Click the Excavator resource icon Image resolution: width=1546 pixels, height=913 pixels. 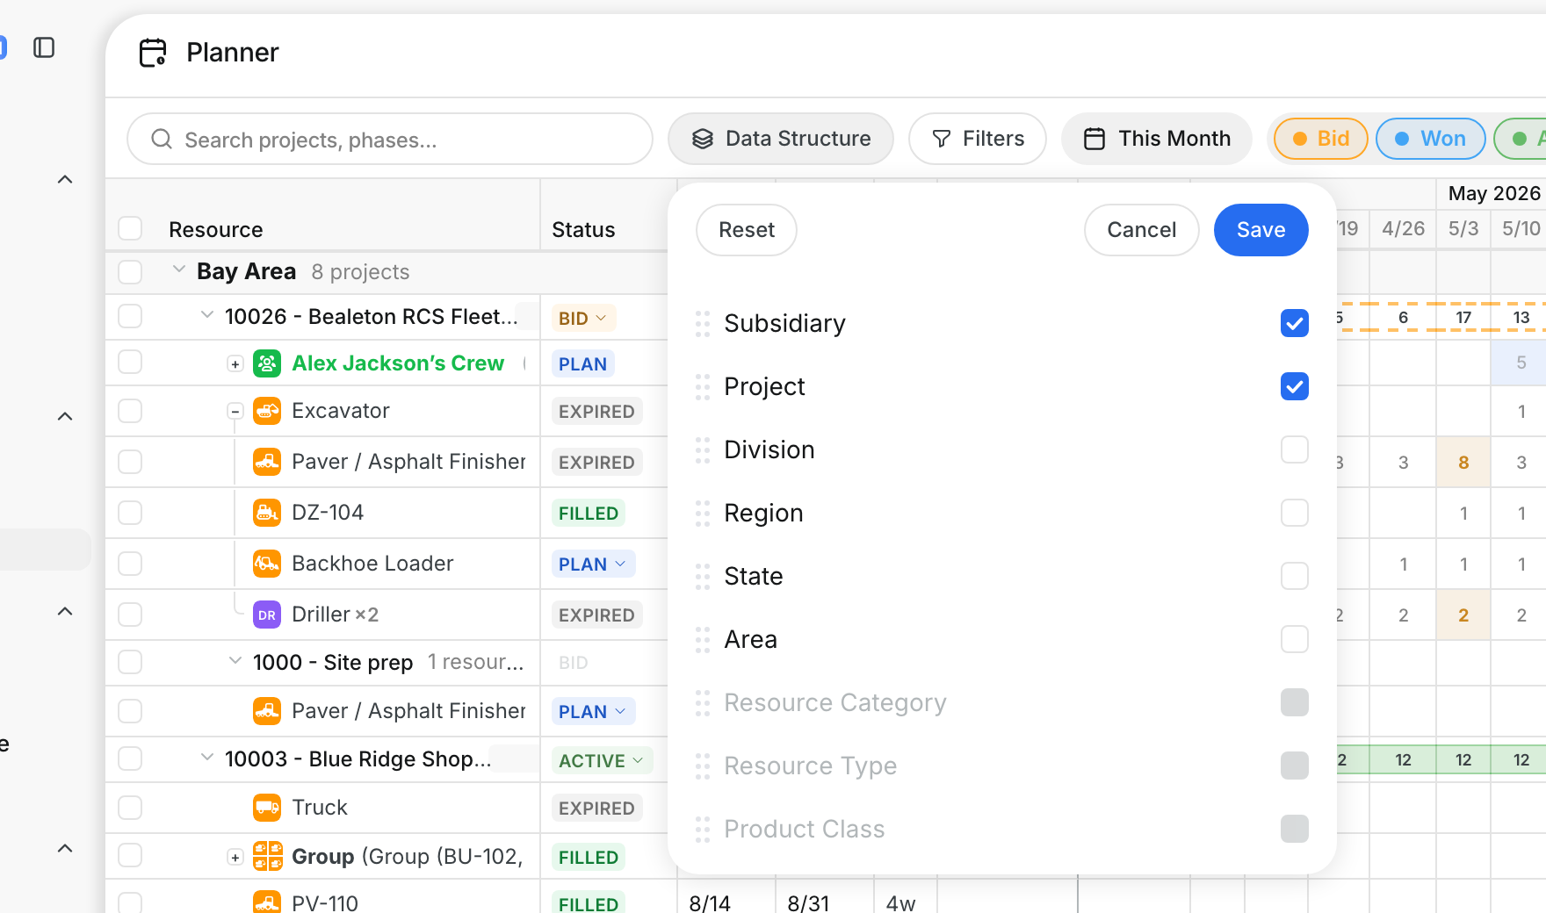[x=267, y=411]
